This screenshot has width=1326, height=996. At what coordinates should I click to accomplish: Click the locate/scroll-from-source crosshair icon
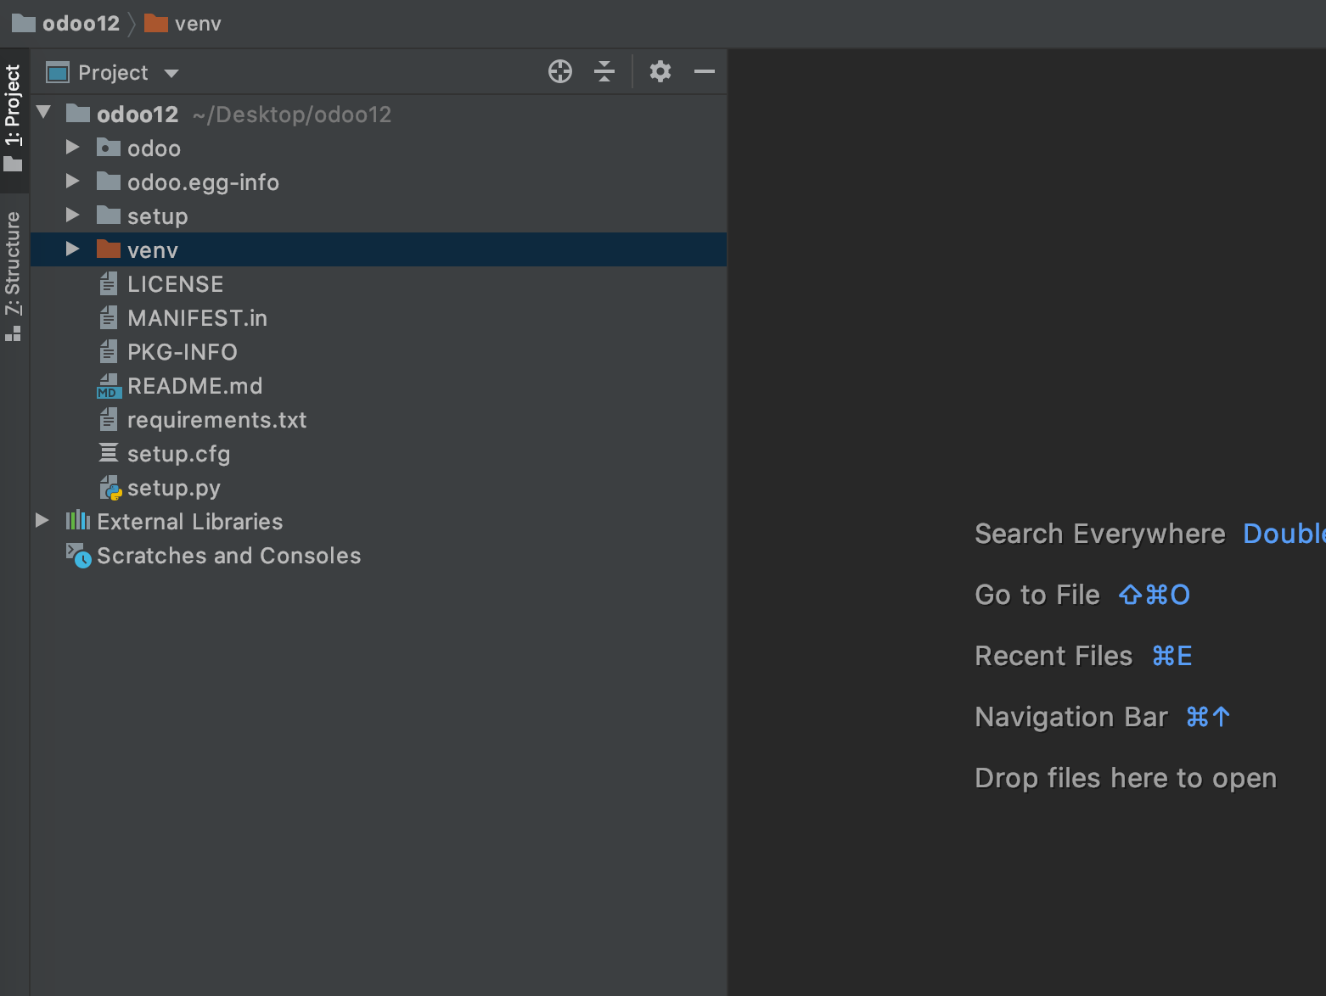tap(560, 72)
